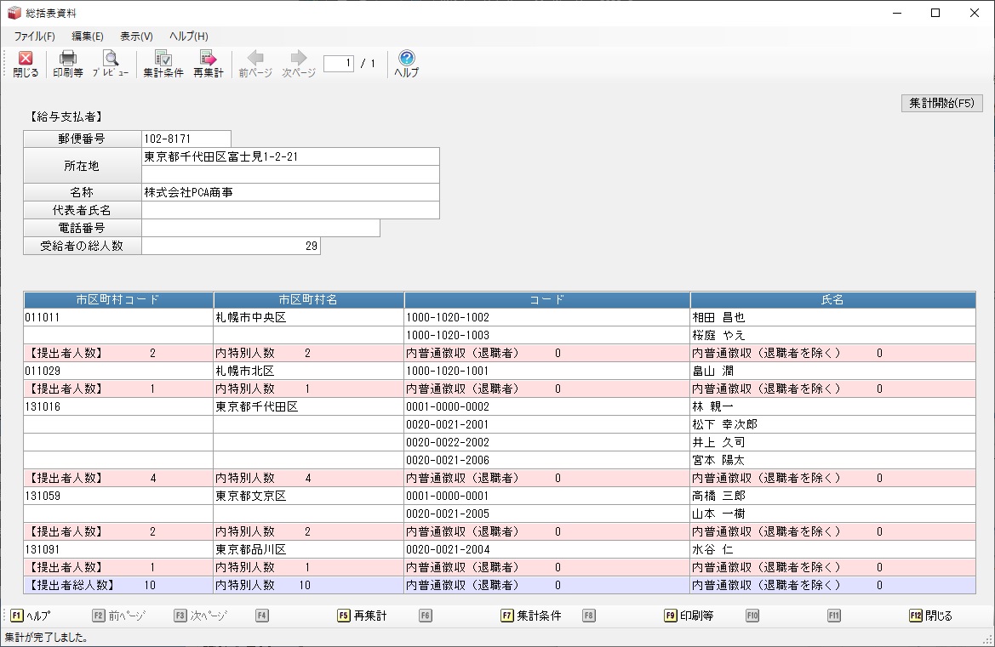Click the F12 閉じる function key button

[930, 616]
